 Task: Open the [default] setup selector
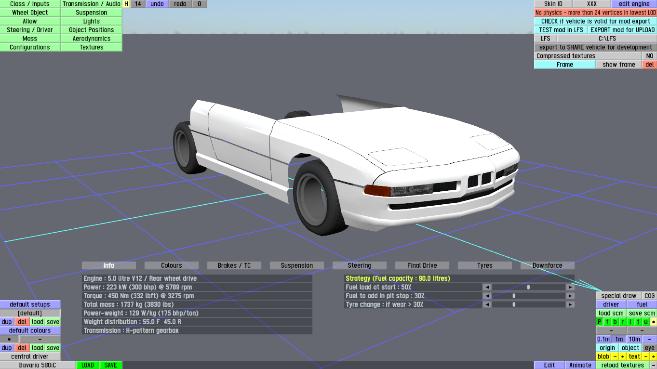coord(30,313)
